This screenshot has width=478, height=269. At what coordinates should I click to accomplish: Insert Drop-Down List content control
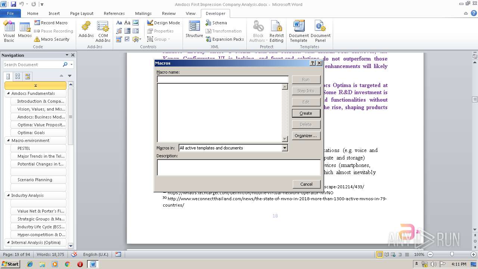pos(136,31)
